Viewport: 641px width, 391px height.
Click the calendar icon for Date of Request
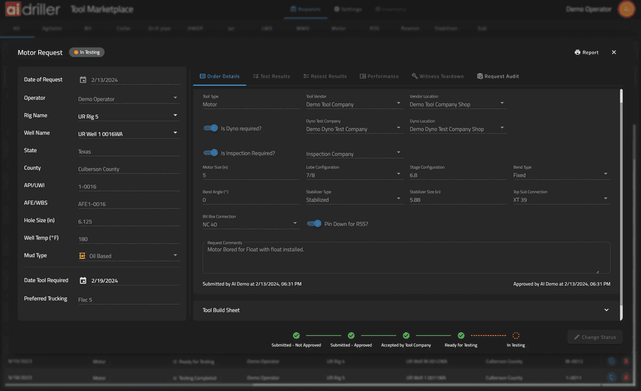pos(83,80)
